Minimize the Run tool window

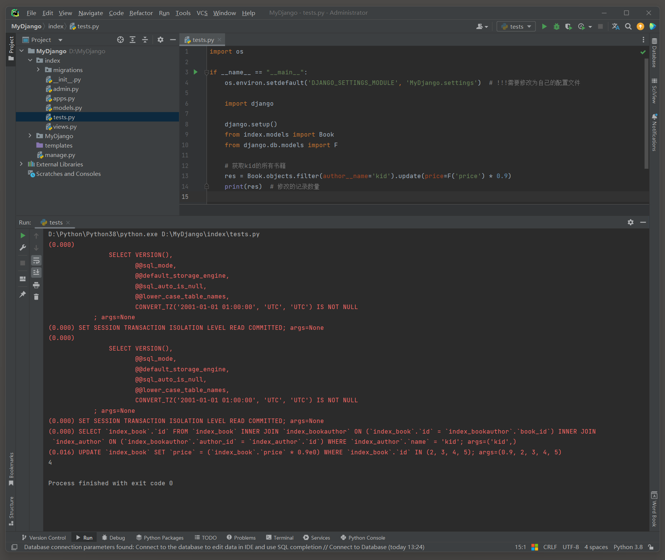(643, 222)
